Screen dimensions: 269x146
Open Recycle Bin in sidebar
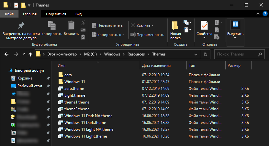[21, 78]
